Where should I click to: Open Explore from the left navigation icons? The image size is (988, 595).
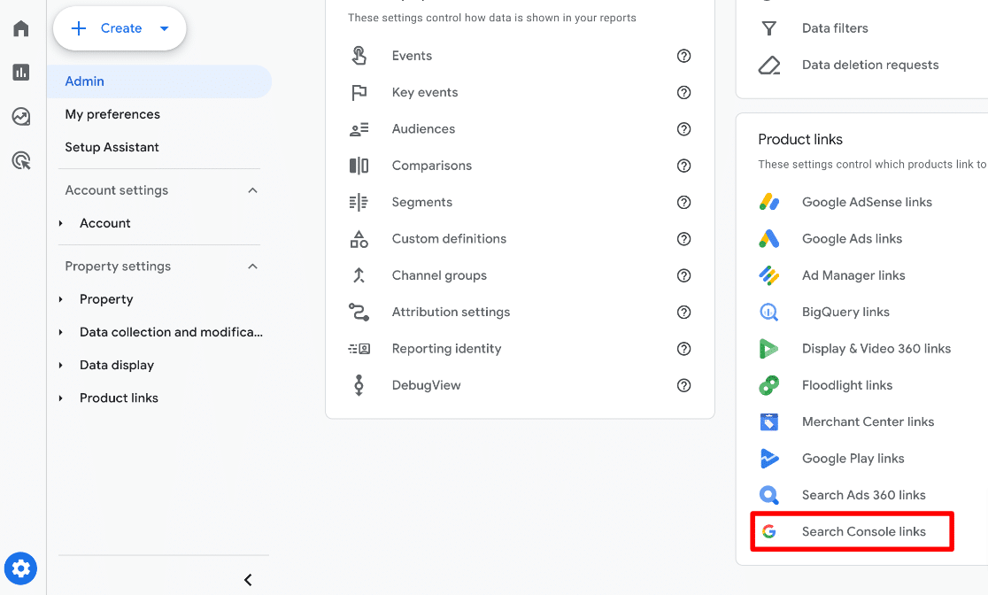tap(20, 116)
